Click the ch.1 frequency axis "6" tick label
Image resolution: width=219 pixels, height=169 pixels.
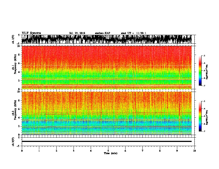19,63
